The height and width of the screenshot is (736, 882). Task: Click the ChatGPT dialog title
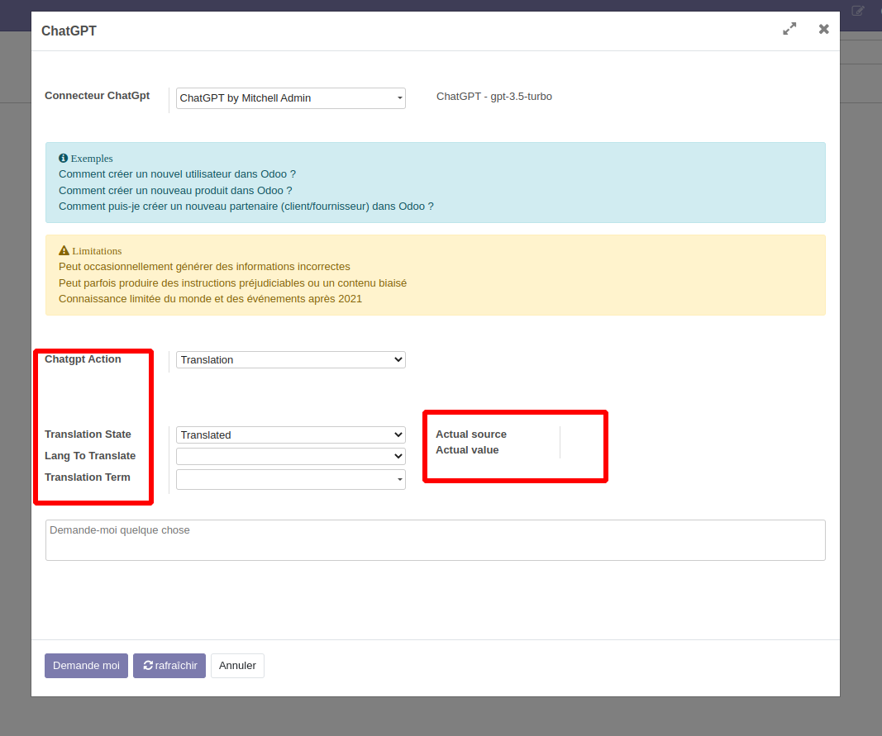point(69,31)
